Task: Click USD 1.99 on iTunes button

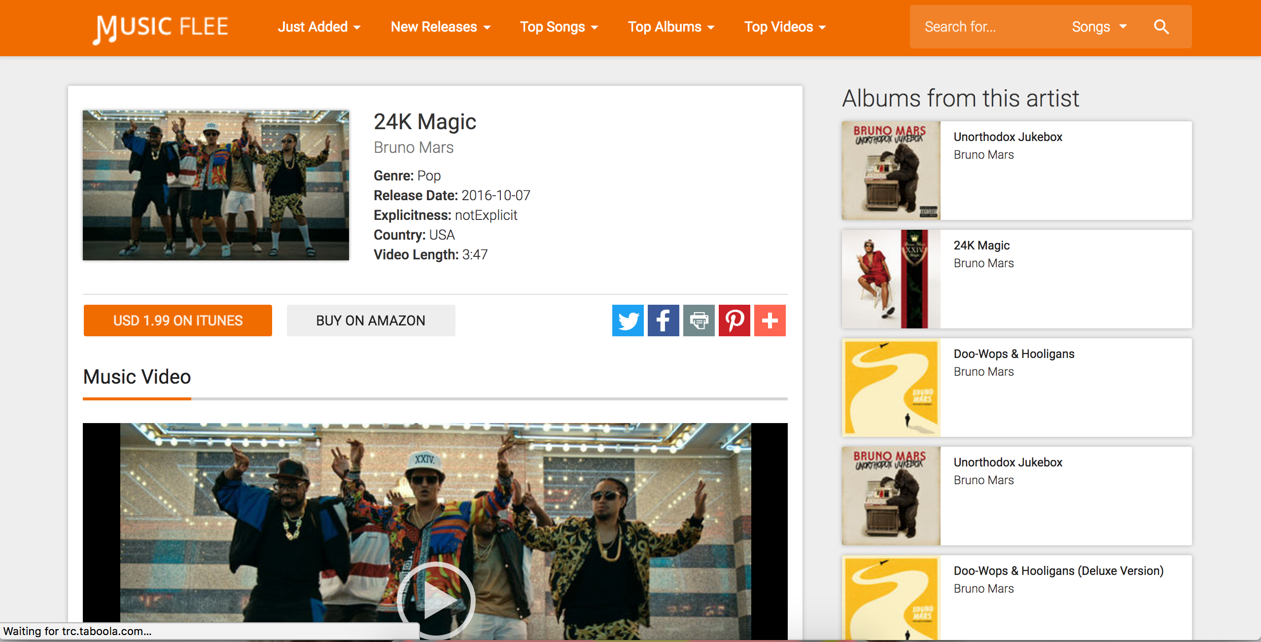Action: point(177,321)
